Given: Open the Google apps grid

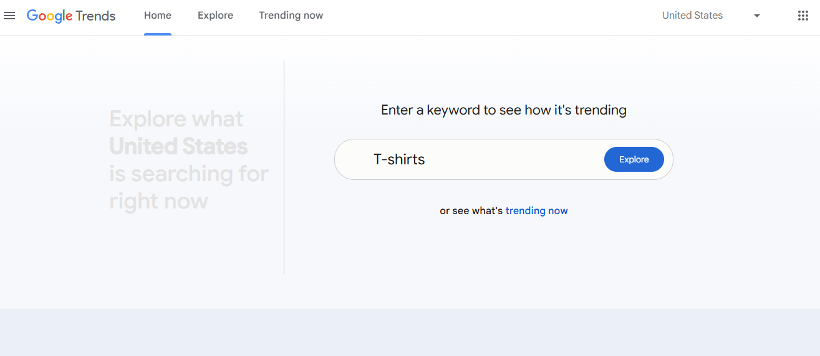Looking at the screenshot, I should click(x=803, y=16).
